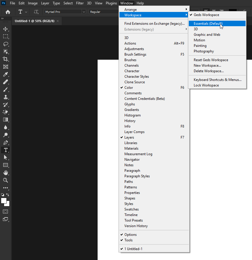Image resolution: width=252 pixels, height=260 pixels.
Task: Switch to the Photography workspace
Action: [217, 51]
